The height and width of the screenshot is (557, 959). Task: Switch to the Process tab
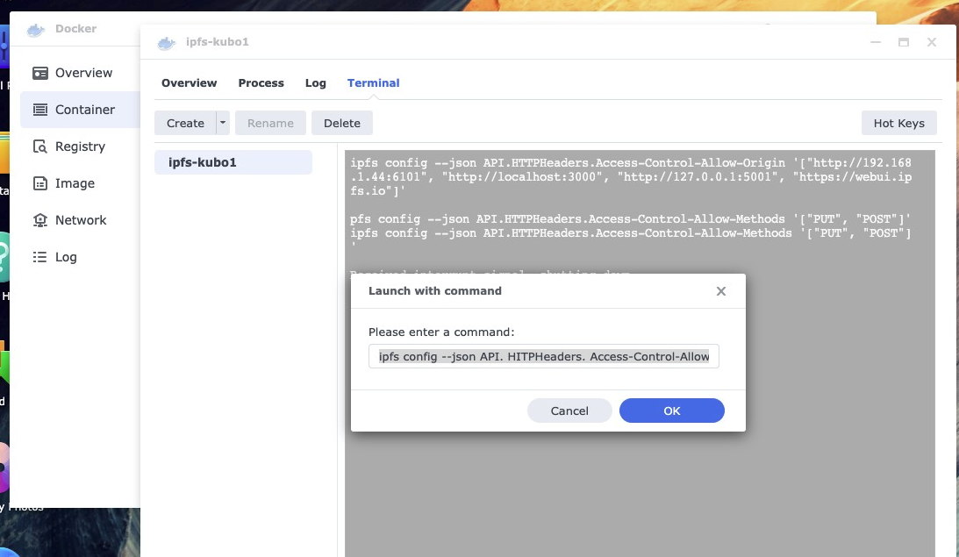pos(261,83)
